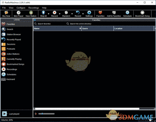Open Recently Played in the sidebar
The height and width of the screenshot is (122, 156).
point(17,40)
